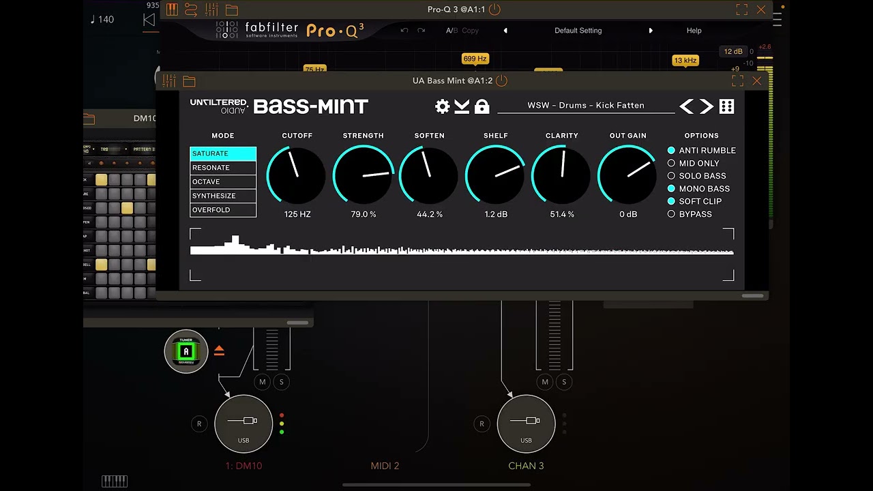Viewport: 873px width, 491px height.
Task: Open the on-screen keyboard icon
Action: (115, 481)
